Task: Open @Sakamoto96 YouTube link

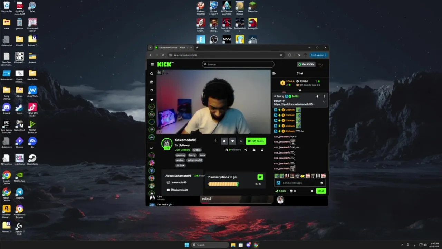Action: [x=177, y=190]
